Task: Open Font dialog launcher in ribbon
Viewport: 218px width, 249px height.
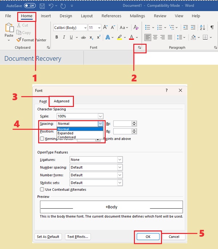Action: click(140, 47)
